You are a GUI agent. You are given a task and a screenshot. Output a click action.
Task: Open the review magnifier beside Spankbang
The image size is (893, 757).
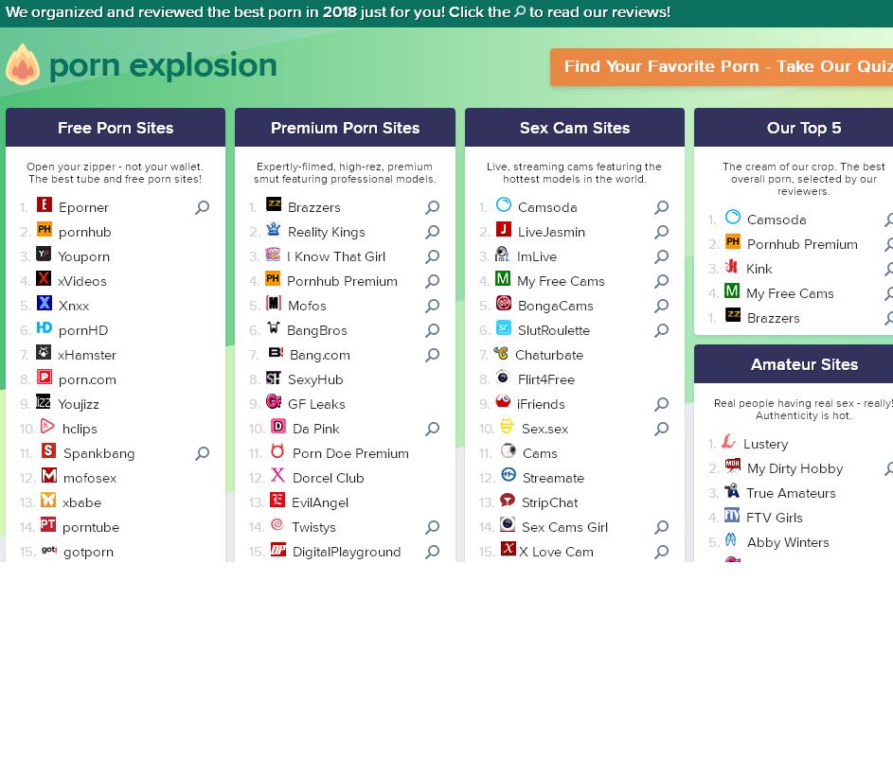pyautogui.click(x=202, y=453)
